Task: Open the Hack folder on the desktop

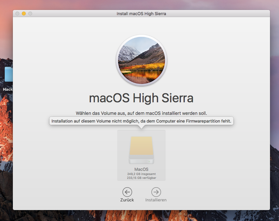Action: [x=9, y=74]
